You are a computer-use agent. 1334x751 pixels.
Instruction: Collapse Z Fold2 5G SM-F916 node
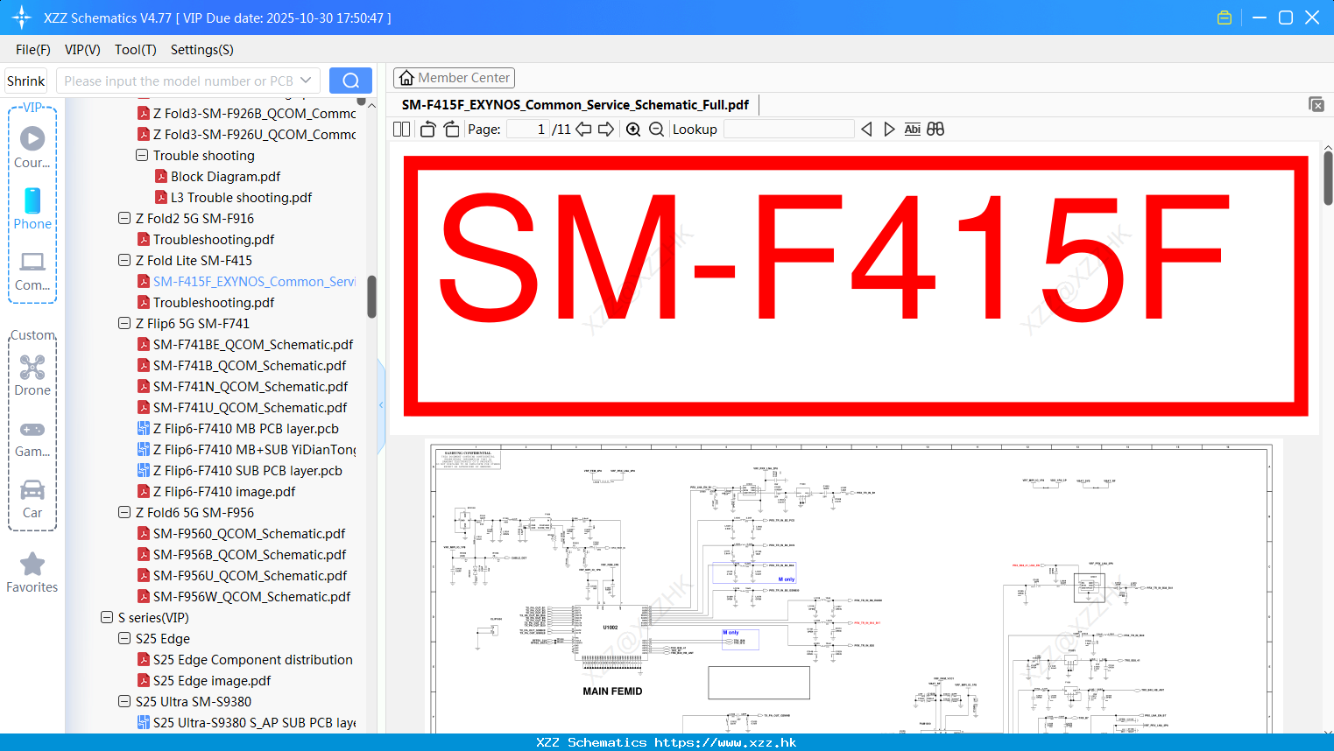tap(124, 218)
